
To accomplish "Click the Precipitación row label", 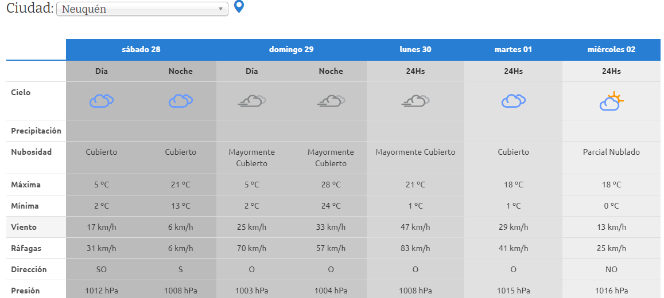I will click(x=36, y=131).
